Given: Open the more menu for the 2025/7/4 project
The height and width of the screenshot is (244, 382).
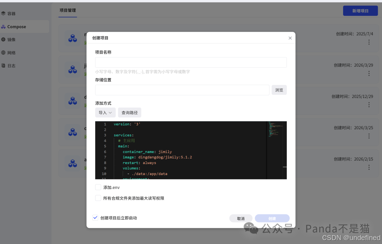Looking at the screenshot, I should click(x=369, y=42).
